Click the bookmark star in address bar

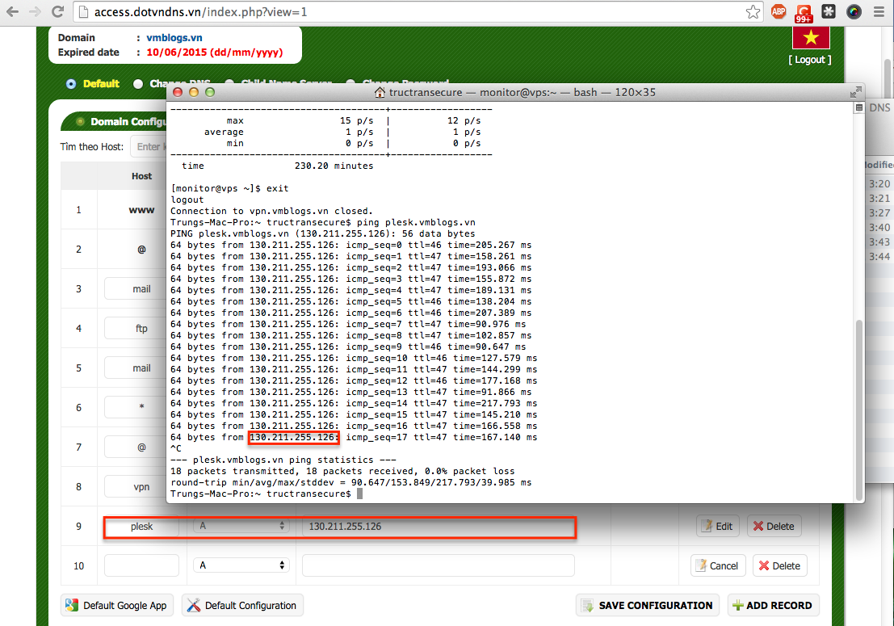tap(753, 12)
